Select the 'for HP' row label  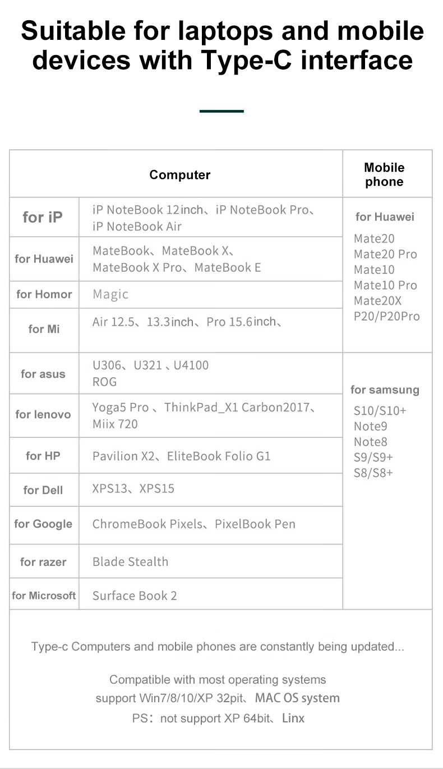click(x=43, y=456)
